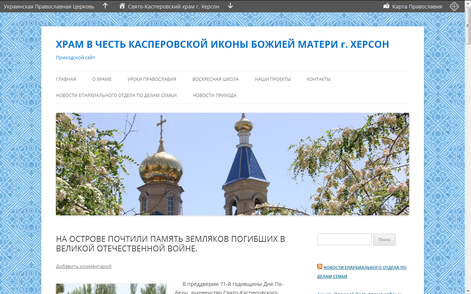Click the cross icon at top right
This screenshot has width=471, height=294.
(454, 6)
